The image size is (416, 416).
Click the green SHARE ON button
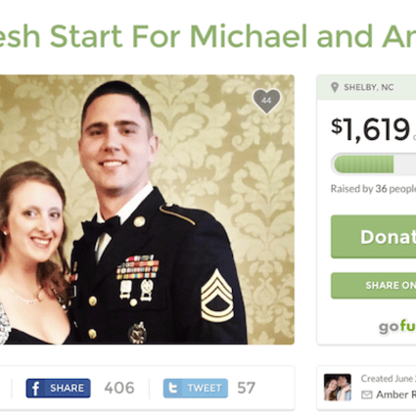click(x=373, y=286)
